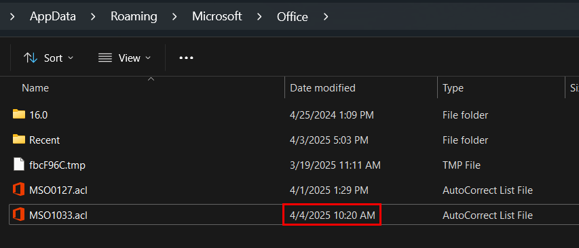Click the View layout lines icon
Screen dimensions: 579x248
tap(105, 58)
